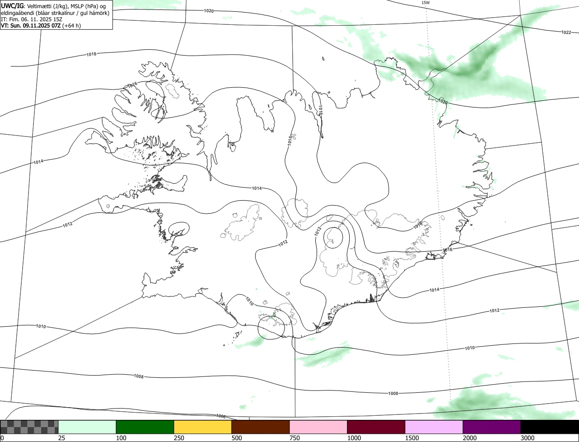
Task: Select the legend value 100
Action: (x=121, y=438)
